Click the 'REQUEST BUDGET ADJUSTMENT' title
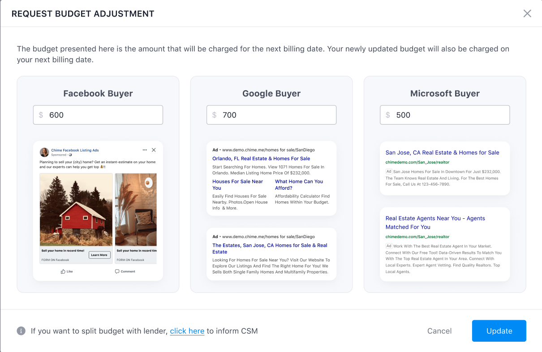This screenshot has height=352, width=542. click(x=83, y=13)
